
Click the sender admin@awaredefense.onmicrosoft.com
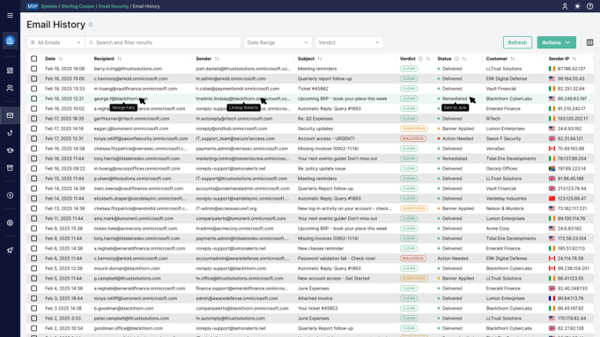[x=237, y=298]
